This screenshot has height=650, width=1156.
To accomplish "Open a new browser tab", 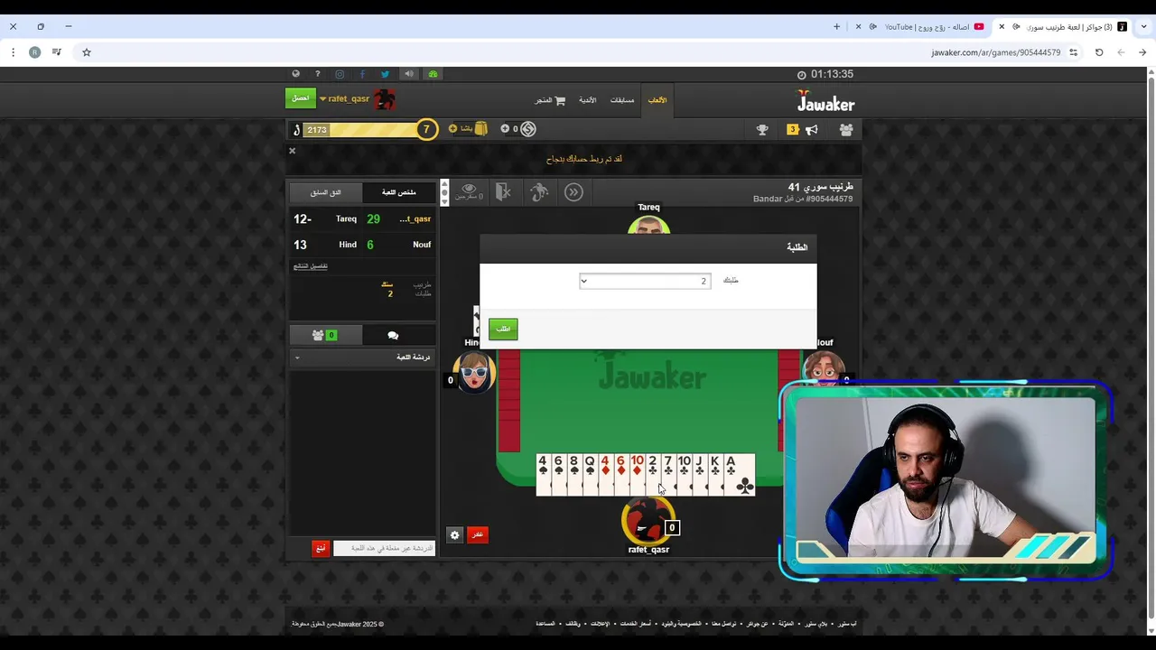I will tap(836, 27).
